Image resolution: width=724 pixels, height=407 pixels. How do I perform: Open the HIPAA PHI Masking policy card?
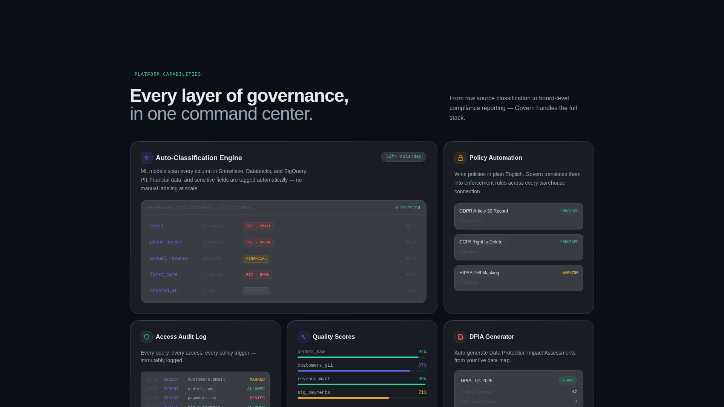(x=519, y=278)
